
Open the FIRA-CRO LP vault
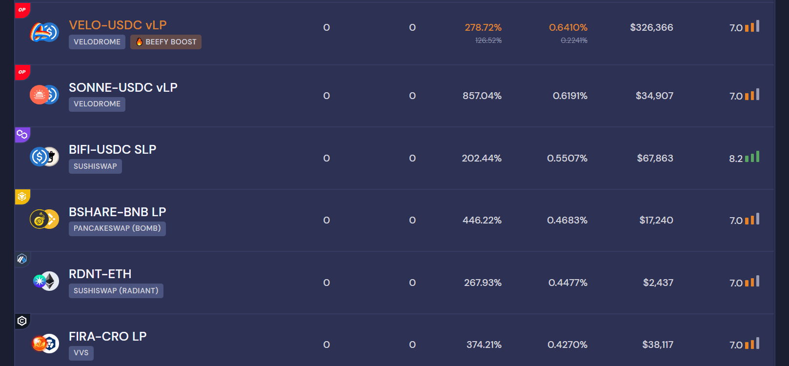(107, 336)
